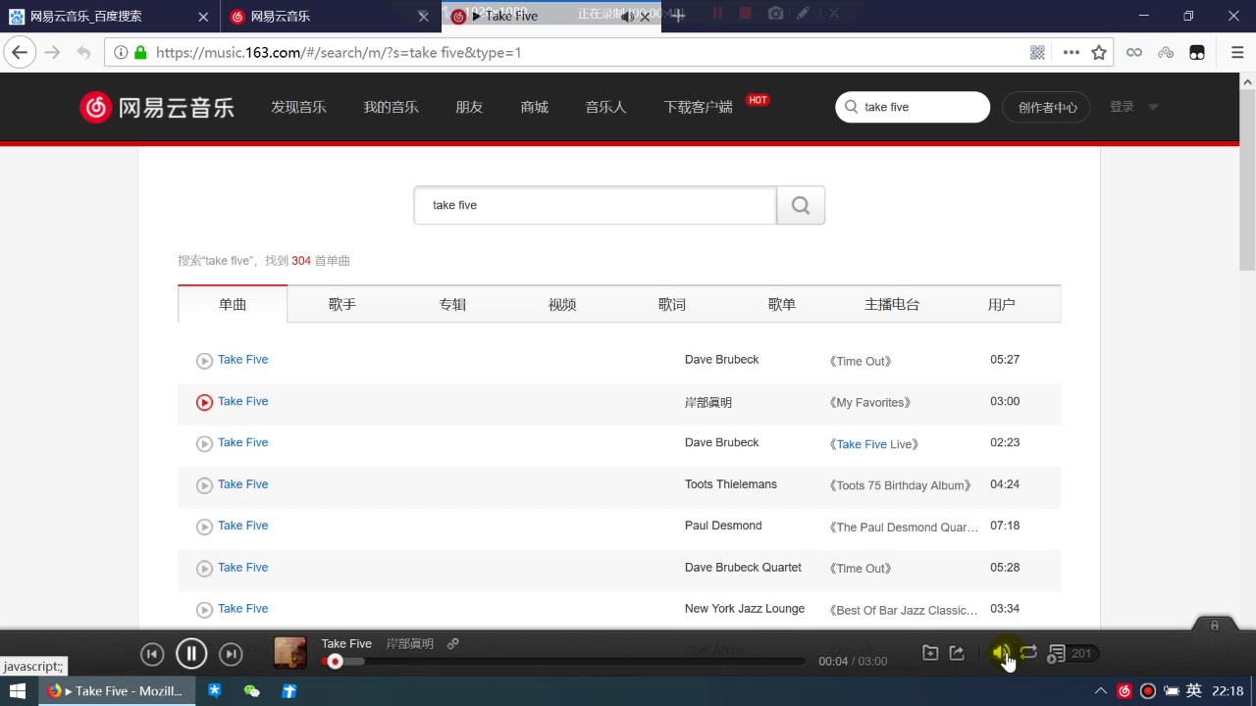The width and height of the screenshot is (1256, 706).
Task: Click the volume speaker icon in player bar
Action: [1001, 652]
